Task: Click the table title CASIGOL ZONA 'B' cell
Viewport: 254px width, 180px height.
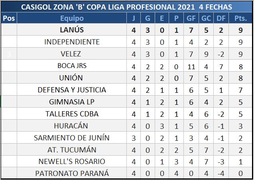Action: [126, 7]
